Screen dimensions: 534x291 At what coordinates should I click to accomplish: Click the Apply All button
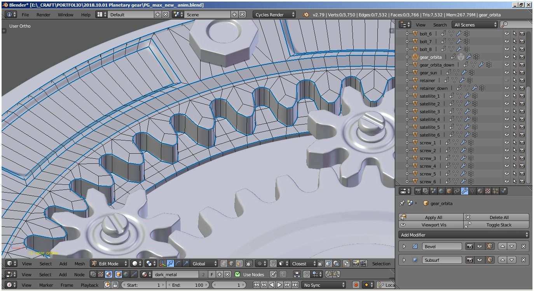[x=431, y=217]
